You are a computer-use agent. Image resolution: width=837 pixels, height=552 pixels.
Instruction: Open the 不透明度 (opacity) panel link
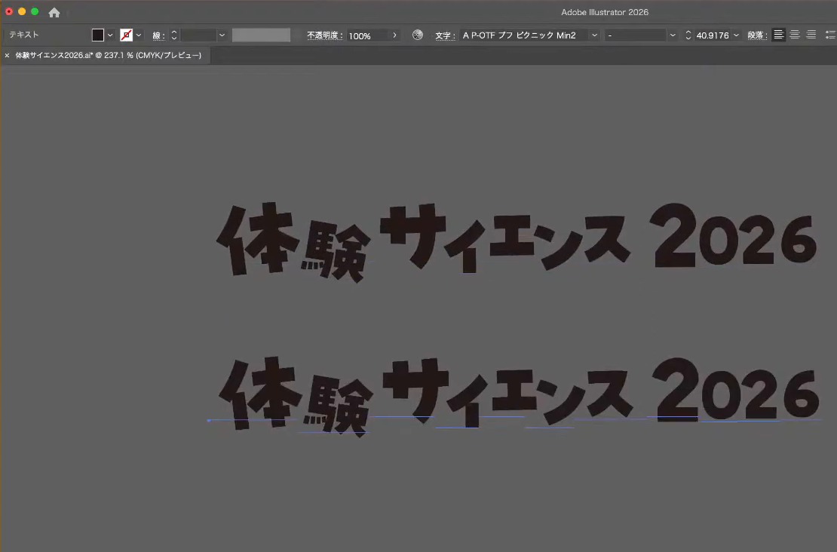point(324,35)
